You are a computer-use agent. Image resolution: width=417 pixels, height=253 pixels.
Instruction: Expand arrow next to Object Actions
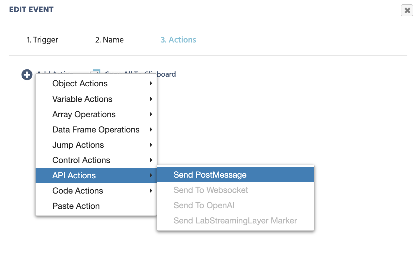(151, 84)
